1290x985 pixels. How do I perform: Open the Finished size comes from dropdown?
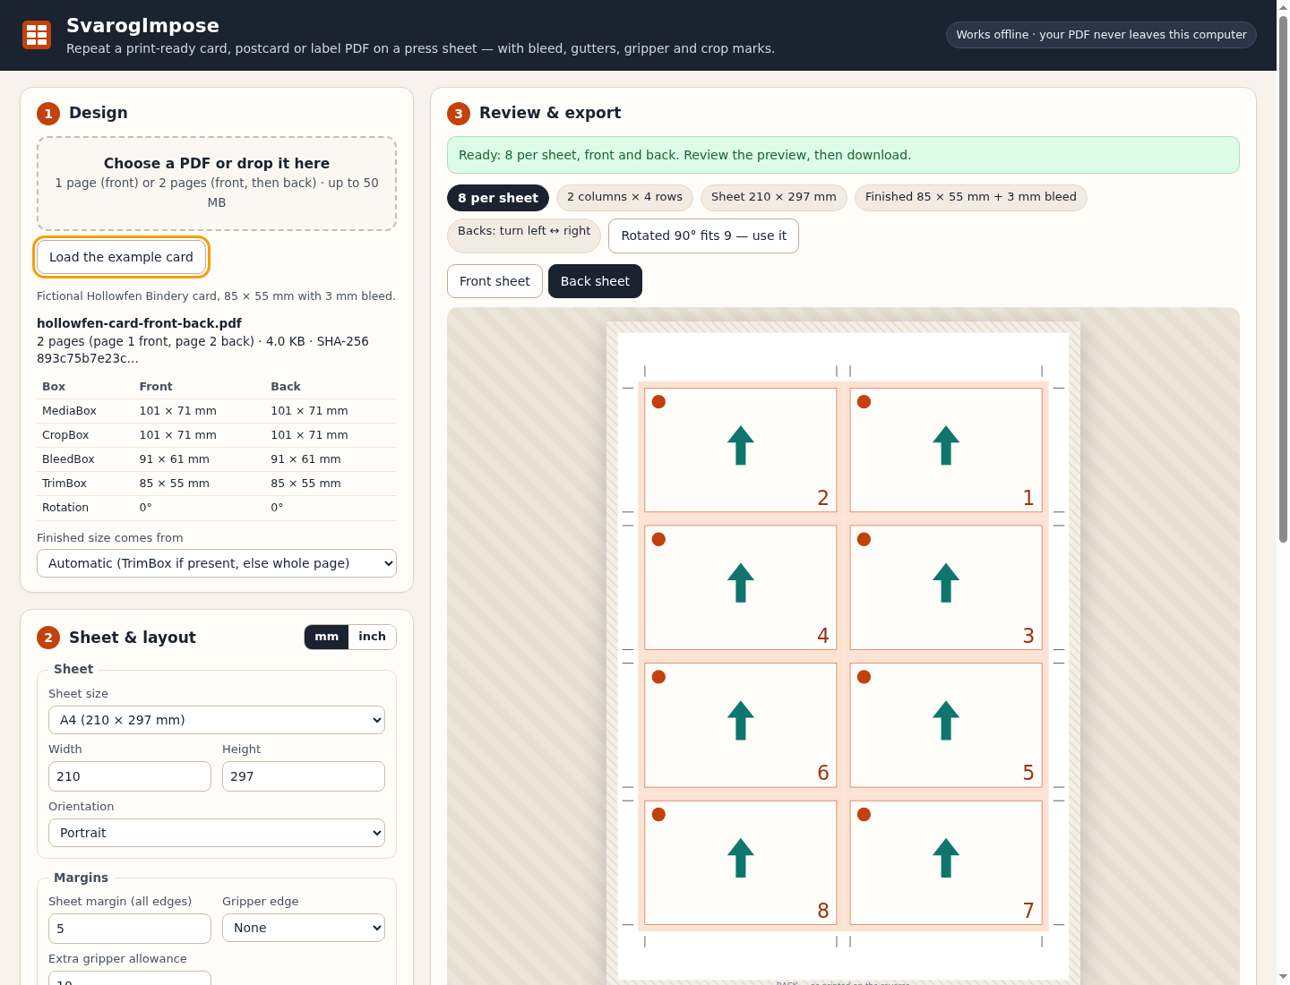click(x=217, y=563)
